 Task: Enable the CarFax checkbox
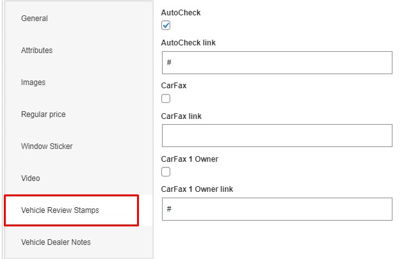[x=166, y=98]
